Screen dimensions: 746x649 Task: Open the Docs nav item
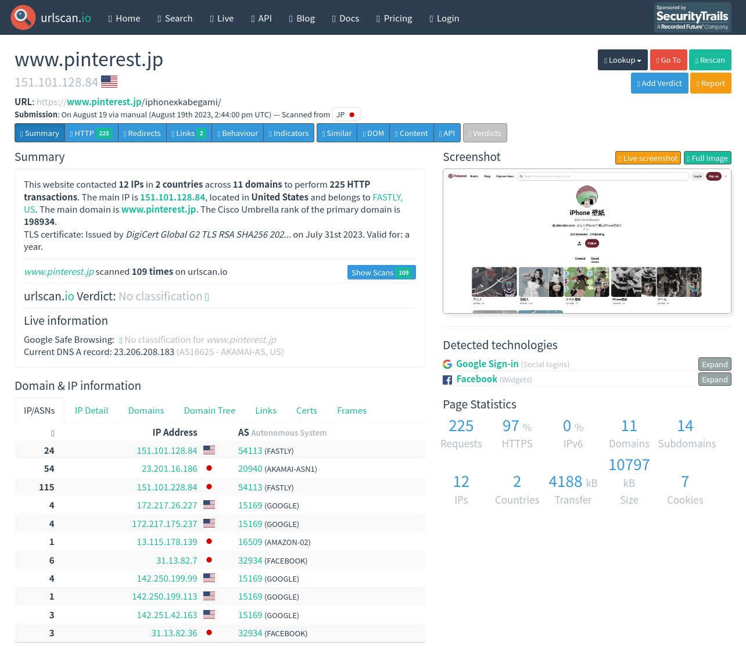pos(346,18)
